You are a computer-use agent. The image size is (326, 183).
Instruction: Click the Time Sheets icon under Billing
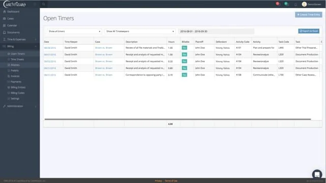(9, 59)
